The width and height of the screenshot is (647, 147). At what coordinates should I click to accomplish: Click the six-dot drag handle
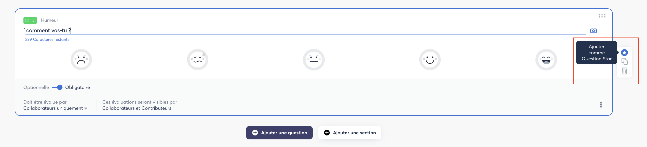point(602,16)
